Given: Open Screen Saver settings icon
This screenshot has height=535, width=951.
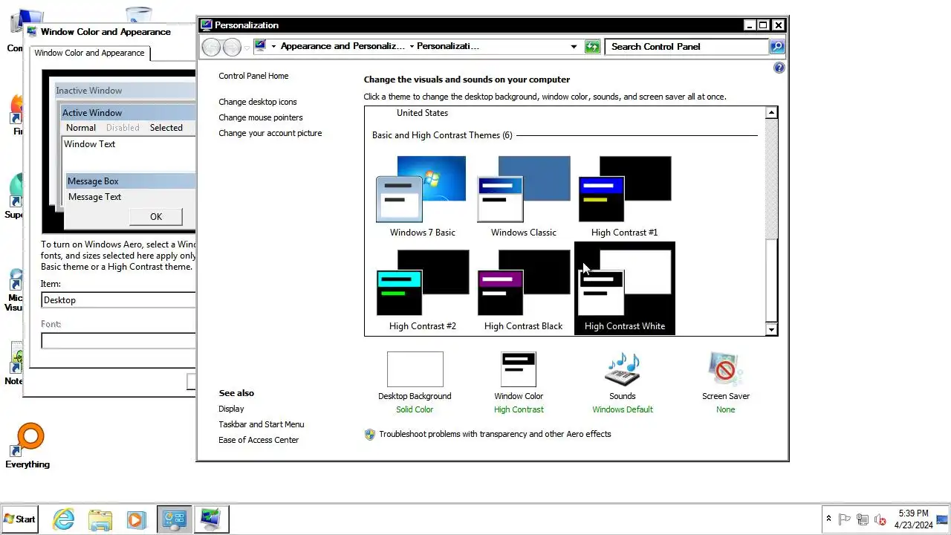Looking at the screenshot, I should coord(725,369).
